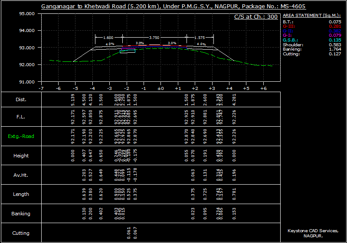This screenshot has width=347, height=243.
Task: Click the AREA STATEMENT (Sq.M.) heading
Action: (311, 16)
